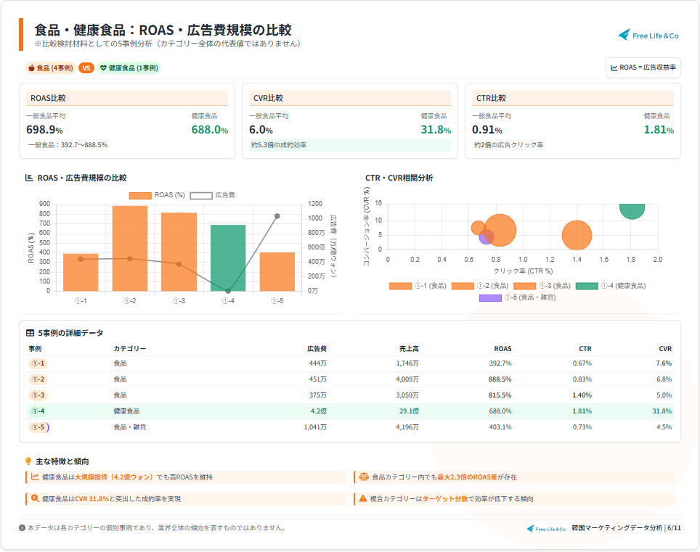Viewport: 700px width, 552px height.
Task: Click the balance scale icon in ROAS差 insight
Action: point(364,477)
